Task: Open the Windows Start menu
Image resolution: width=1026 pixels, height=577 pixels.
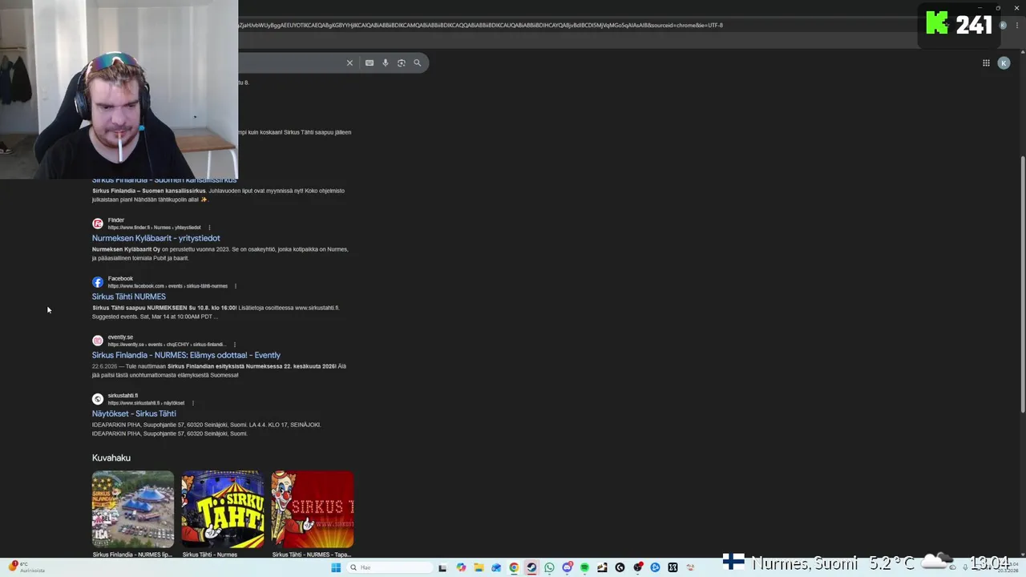Action: click(336, 567)
